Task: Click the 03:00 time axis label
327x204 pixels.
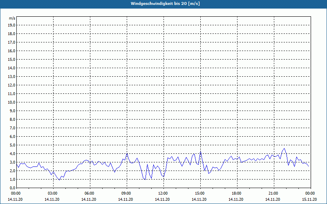Action: click(53, 193)
